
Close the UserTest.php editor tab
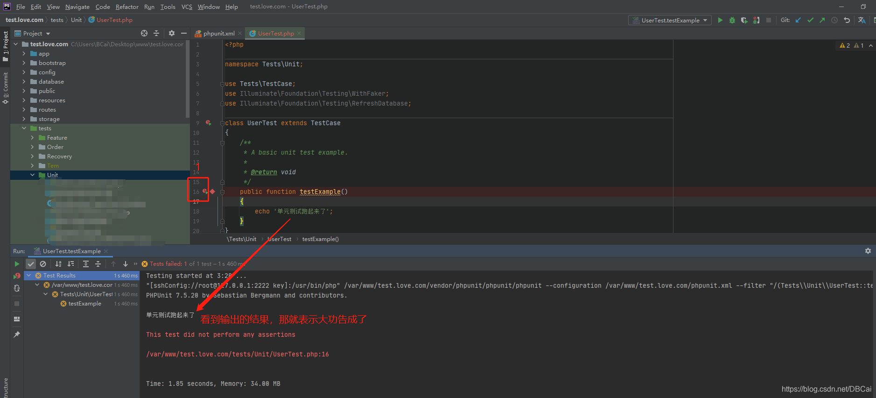coord(299,33)
